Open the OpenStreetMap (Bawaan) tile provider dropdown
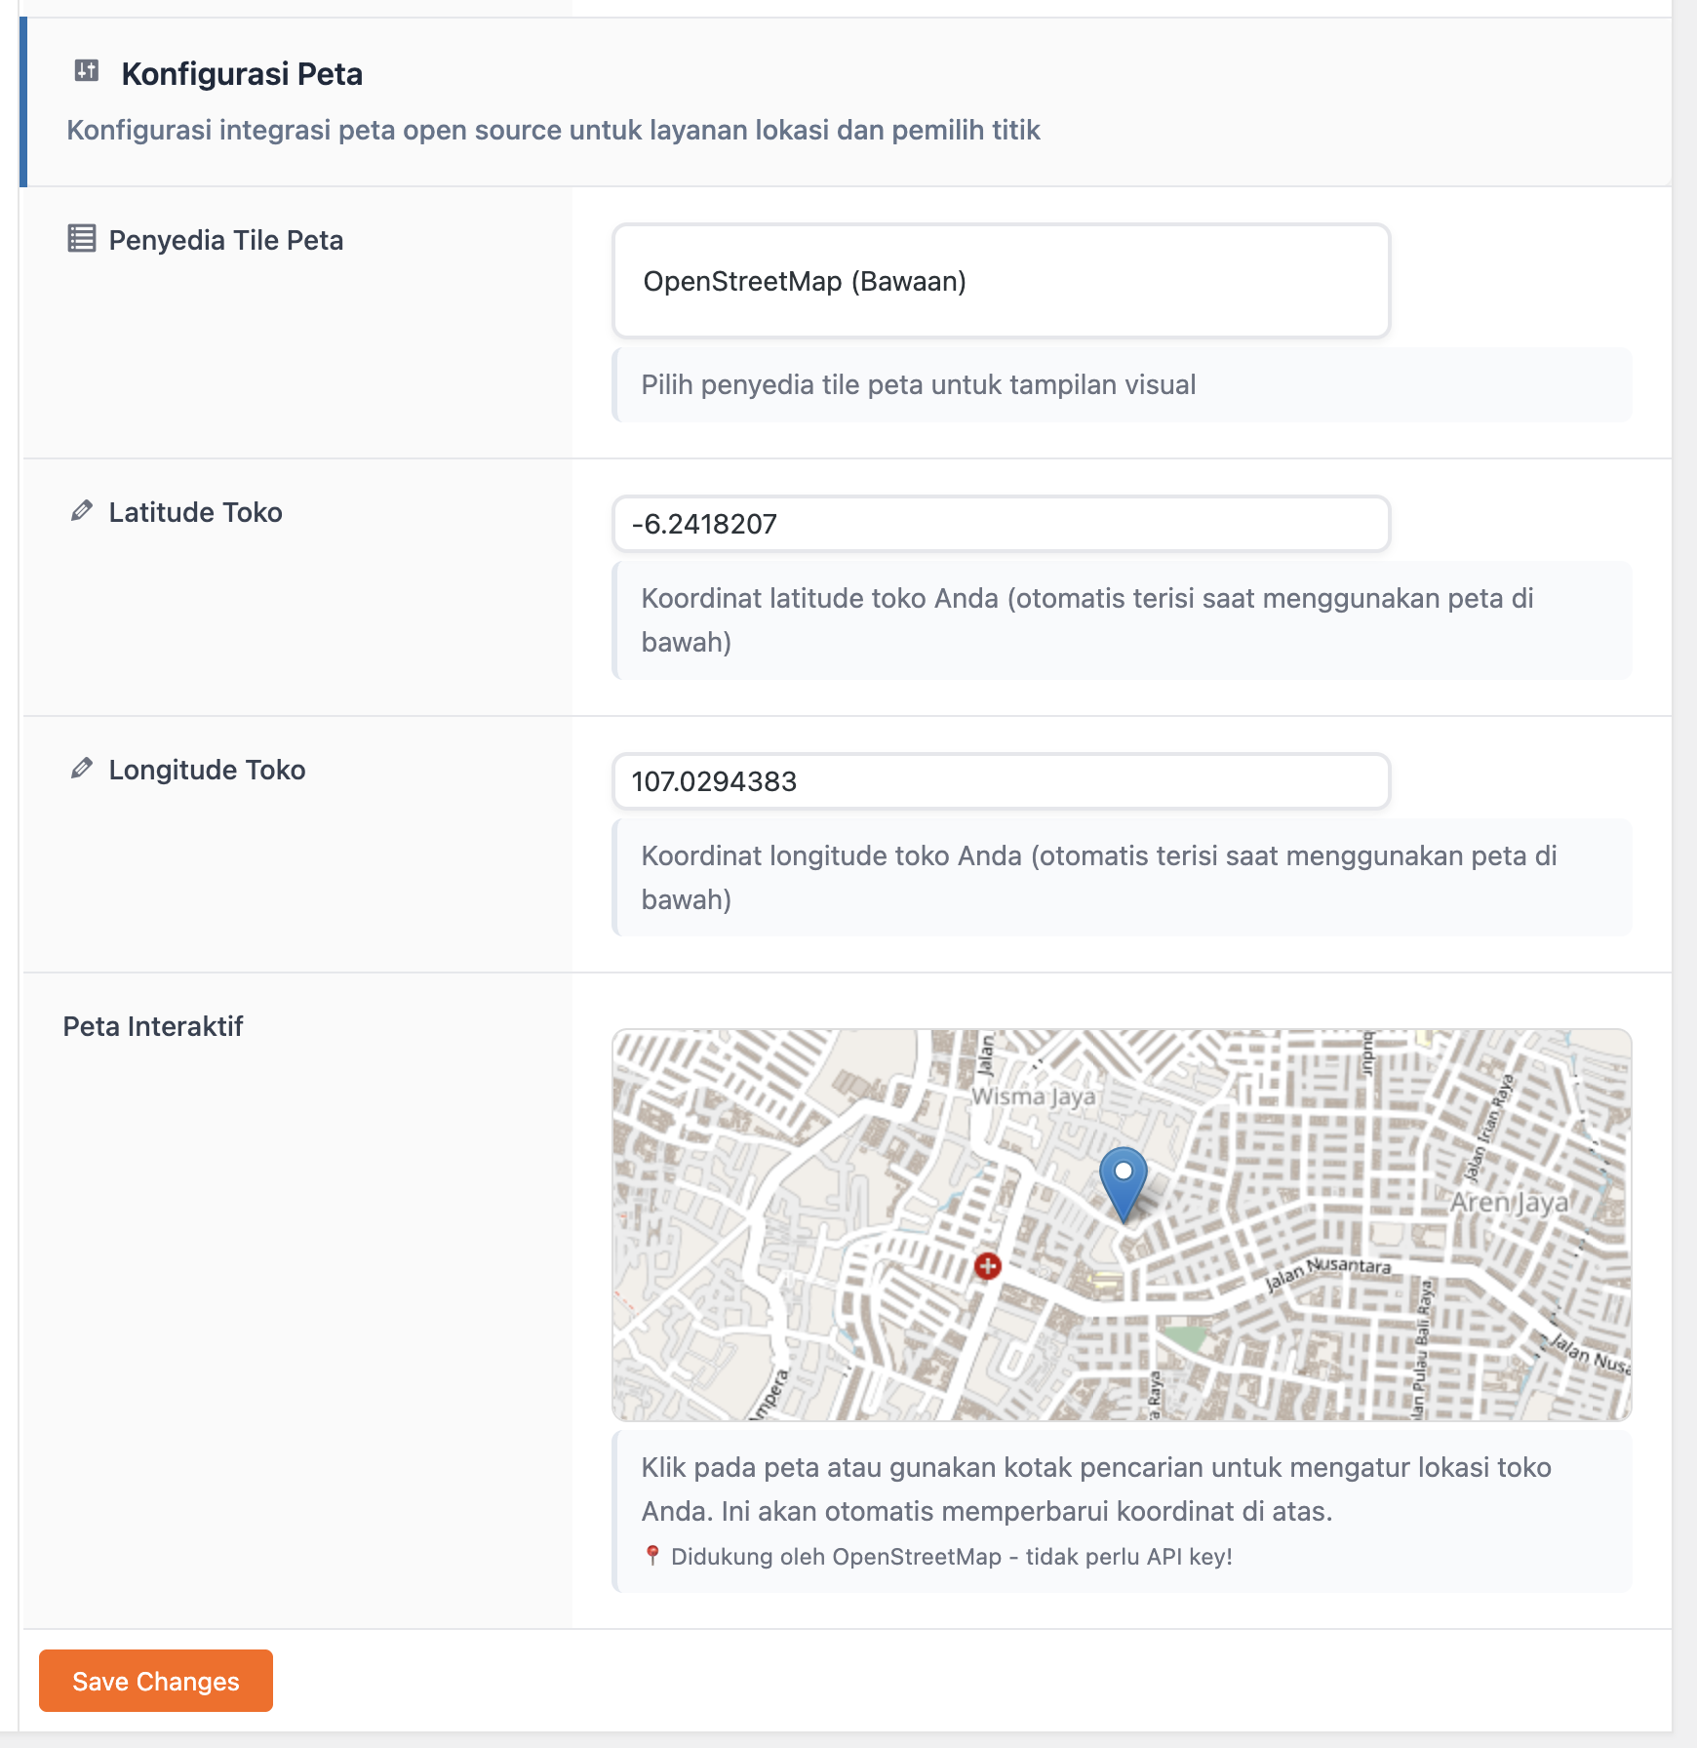The height and width of the screenshot is (1748, 1697). tap(1001, 281)
